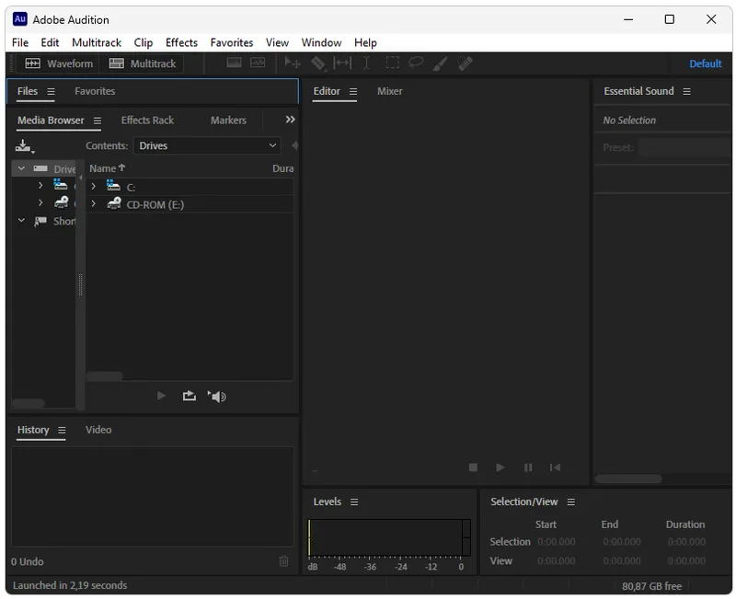Image resolution: width=736 pixels, height=599 pixels.
Task: Switch to the Favorites panel tab
Action: [x=95, y=91]
